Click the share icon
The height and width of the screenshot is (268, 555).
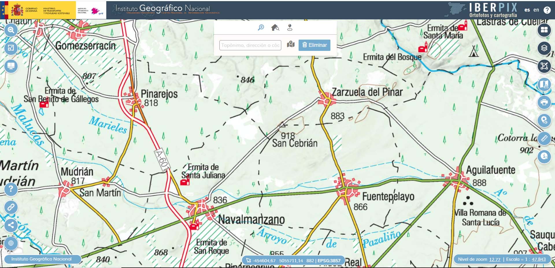pyautogui.click(x=11, y=225)
